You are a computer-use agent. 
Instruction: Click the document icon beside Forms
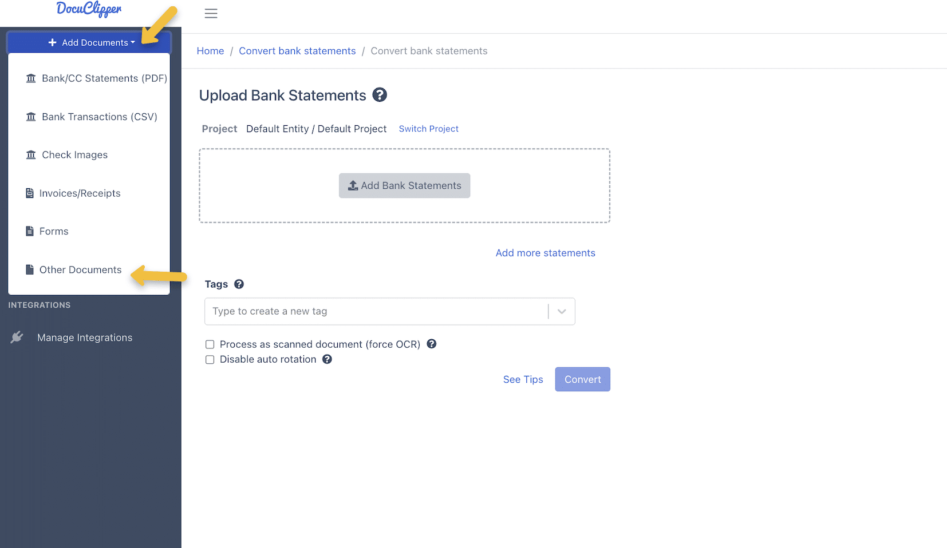coord(29,231)
